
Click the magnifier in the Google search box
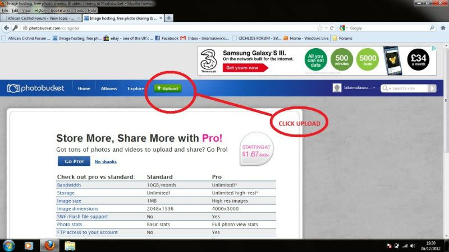click(x=432, y=27)
